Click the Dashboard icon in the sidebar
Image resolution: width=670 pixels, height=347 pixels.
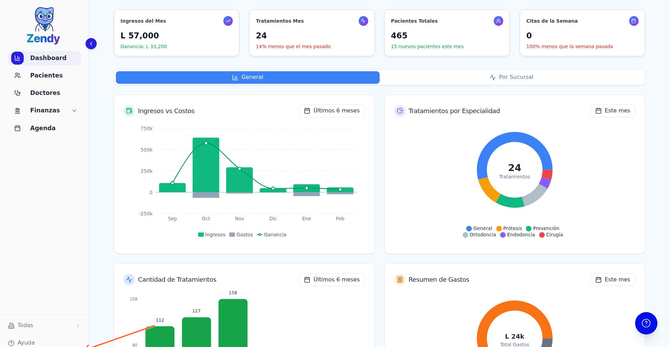pyautogui.click(x=17, y=58)
